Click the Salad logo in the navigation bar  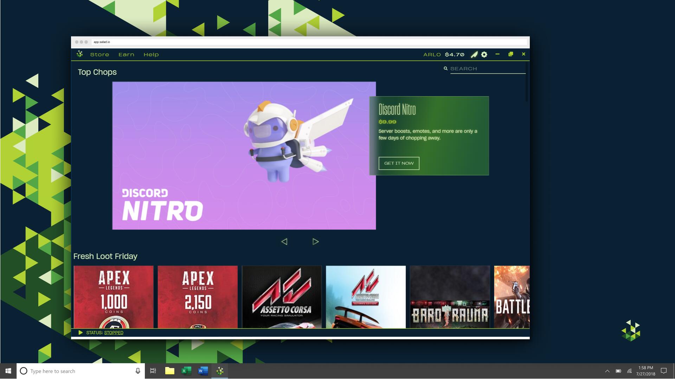point(80,54)
